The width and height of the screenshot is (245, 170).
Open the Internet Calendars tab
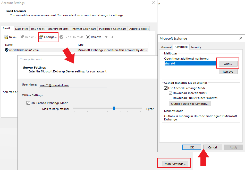(x=84, y=29)
